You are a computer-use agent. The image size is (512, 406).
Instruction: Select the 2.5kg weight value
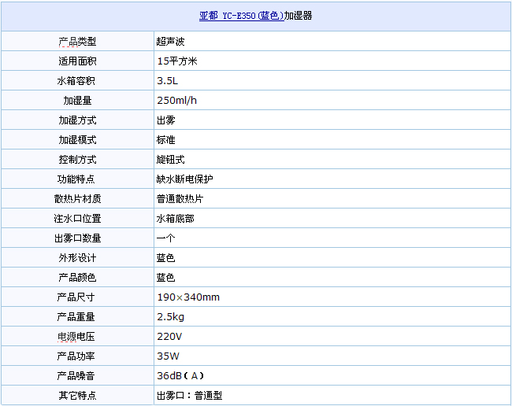pos(170,316)
